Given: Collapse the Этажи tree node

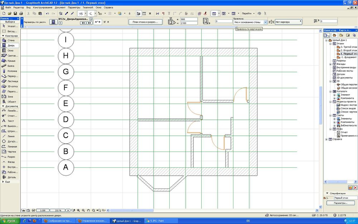Looking at the screenshot, I should tap(330, 44).
